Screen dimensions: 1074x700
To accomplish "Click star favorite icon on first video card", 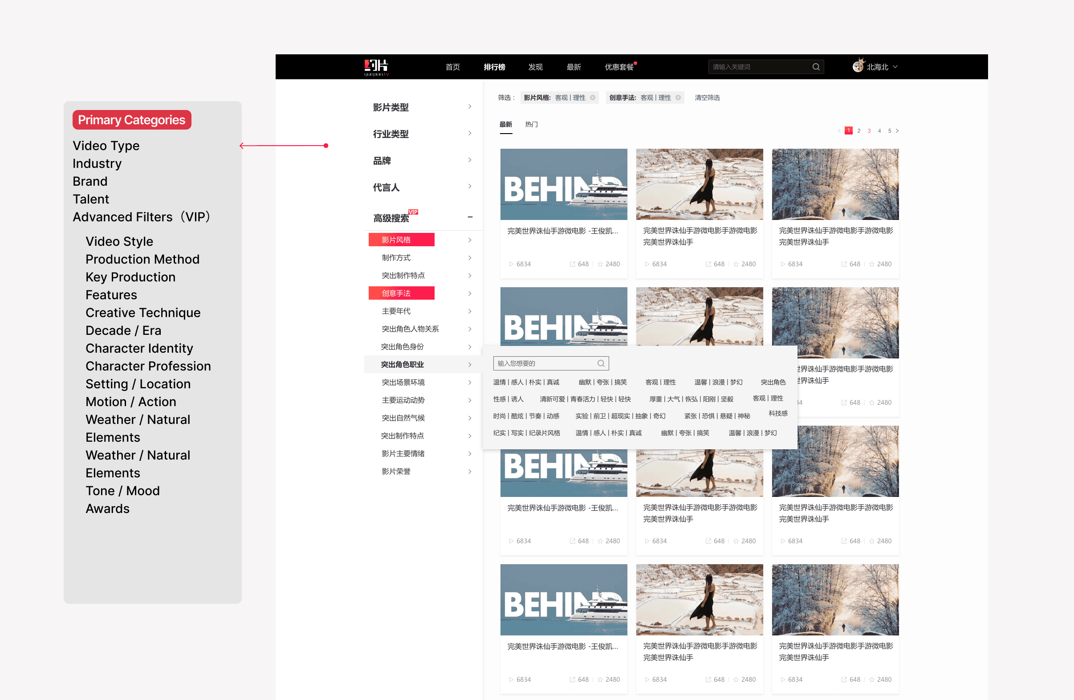I will point(600,264).
